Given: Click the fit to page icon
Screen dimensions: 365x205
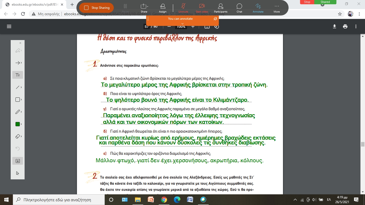Looking at the screenshot, I should pyautogui.click(x=207, y=26).
